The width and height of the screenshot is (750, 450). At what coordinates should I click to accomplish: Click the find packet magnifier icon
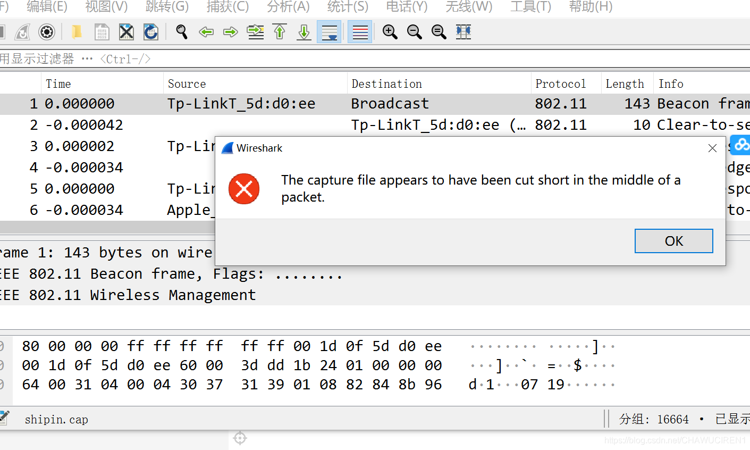[182, 32]
